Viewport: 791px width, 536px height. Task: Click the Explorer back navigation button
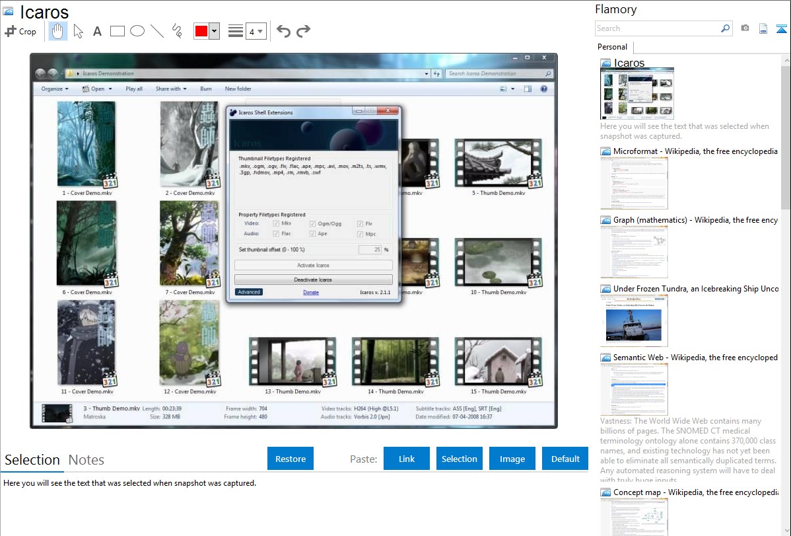(x=41, y=73)
